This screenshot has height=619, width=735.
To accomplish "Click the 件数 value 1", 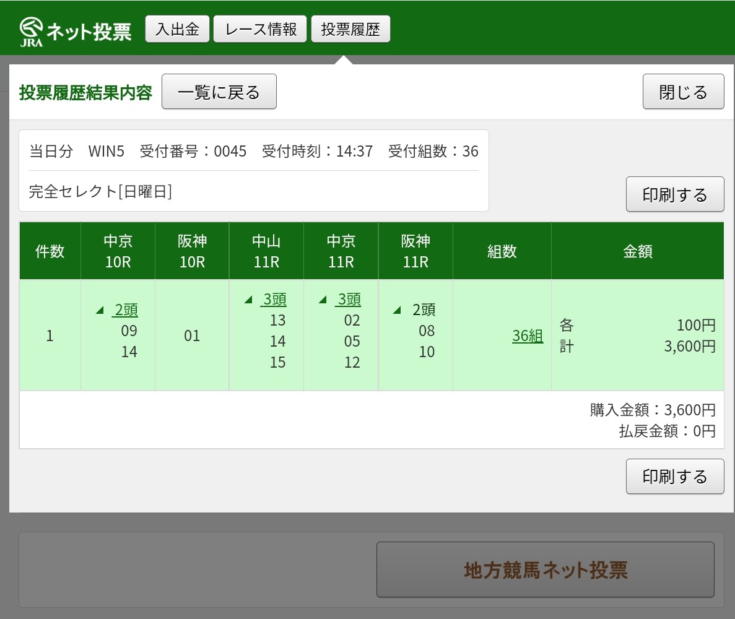I will coord(50,335).
